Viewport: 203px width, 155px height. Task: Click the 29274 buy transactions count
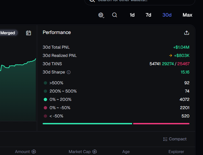tap(168, 64)
